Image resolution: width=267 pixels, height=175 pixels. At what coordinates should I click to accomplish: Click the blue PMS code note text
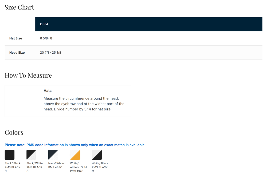coord(75,145)
